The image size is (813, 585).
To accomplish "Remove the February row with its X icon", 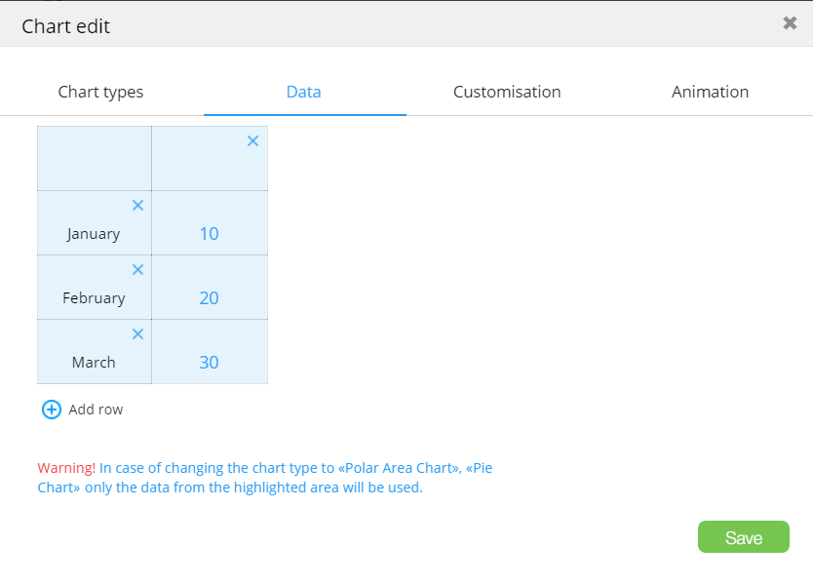I will tap(137, 270).
